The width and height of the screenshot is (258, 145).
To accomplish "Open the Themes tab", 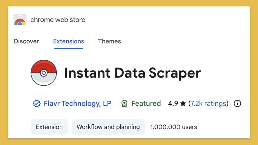I will click(x=110, y=41).
